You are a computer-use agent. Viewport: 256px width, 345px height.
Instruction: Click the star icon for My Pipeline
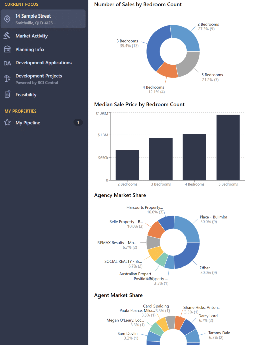7,123
